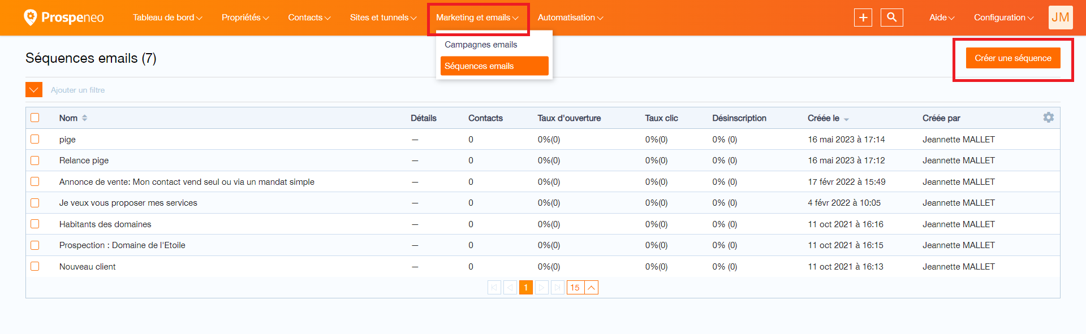Screen dimensions: 1086x334
Task: Open 'Habitants des domaines' sequence
Action: click(x=105, y=224)
